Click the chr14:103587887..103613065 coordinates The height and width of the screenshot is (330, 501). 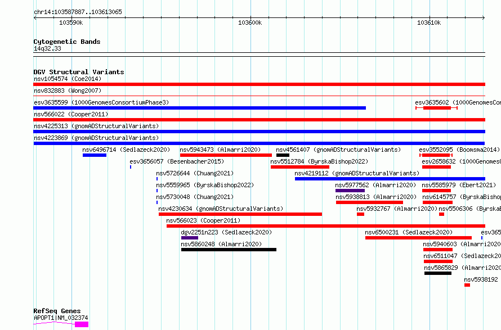pyautogui.click(x=78, y=12)
